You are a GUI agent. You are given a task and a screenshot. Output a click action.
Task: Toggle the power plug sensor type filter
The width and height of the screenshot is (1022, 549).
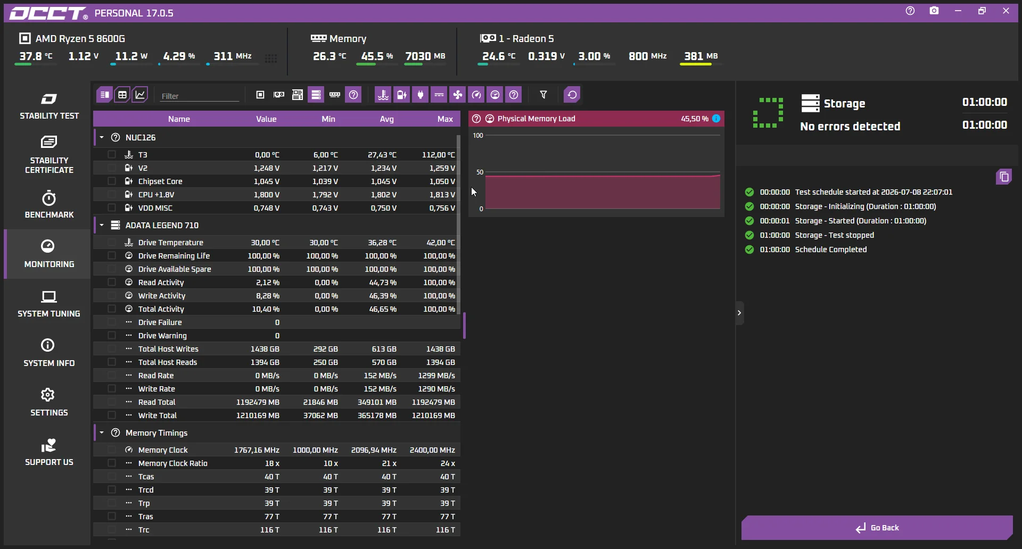(x=420, y=95)
